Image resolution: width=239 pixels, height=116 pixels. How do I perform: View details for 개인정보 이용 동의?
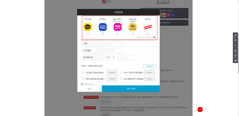[x=112, y=73]
